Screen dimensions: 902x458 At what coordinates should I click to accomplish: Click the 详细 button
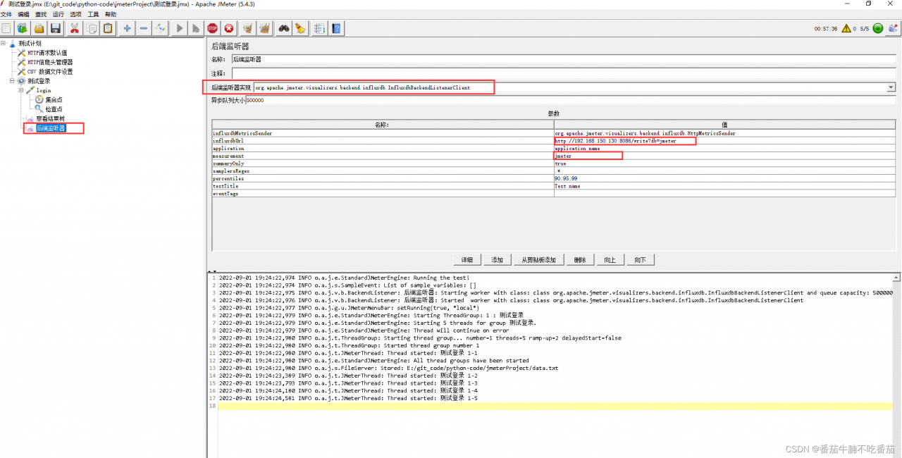pos(467,260)
